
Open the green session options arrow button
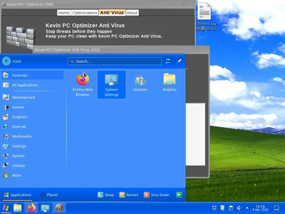[179, 195]
